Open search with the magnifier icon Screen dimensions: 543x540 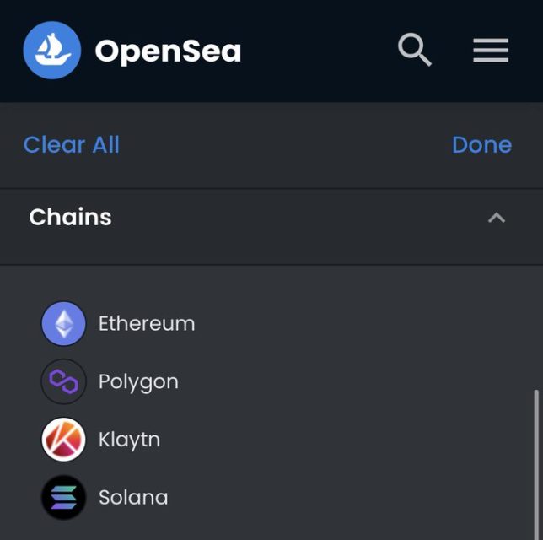click(415, 50)
